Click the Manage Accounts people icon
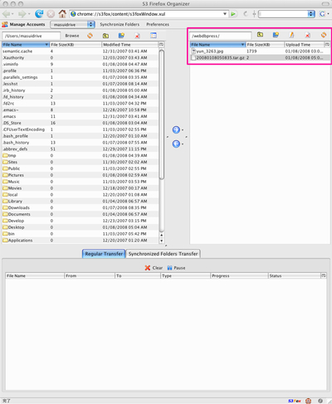 (x=5, y=24)
